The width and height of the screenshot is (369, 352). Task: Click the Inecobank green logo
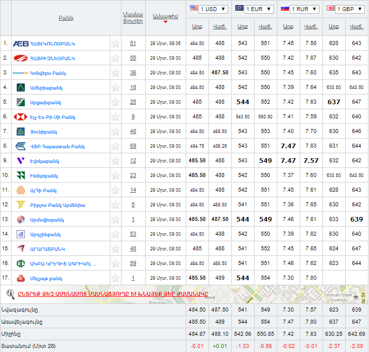click(x=21, y=175)
